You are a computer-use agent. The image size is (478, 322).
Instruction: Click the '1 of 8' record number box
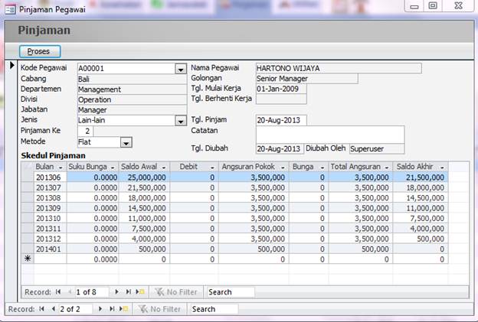91,292
